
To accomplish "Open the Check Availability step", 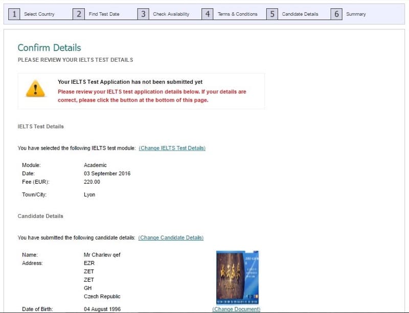I will (x=171, y=14).
